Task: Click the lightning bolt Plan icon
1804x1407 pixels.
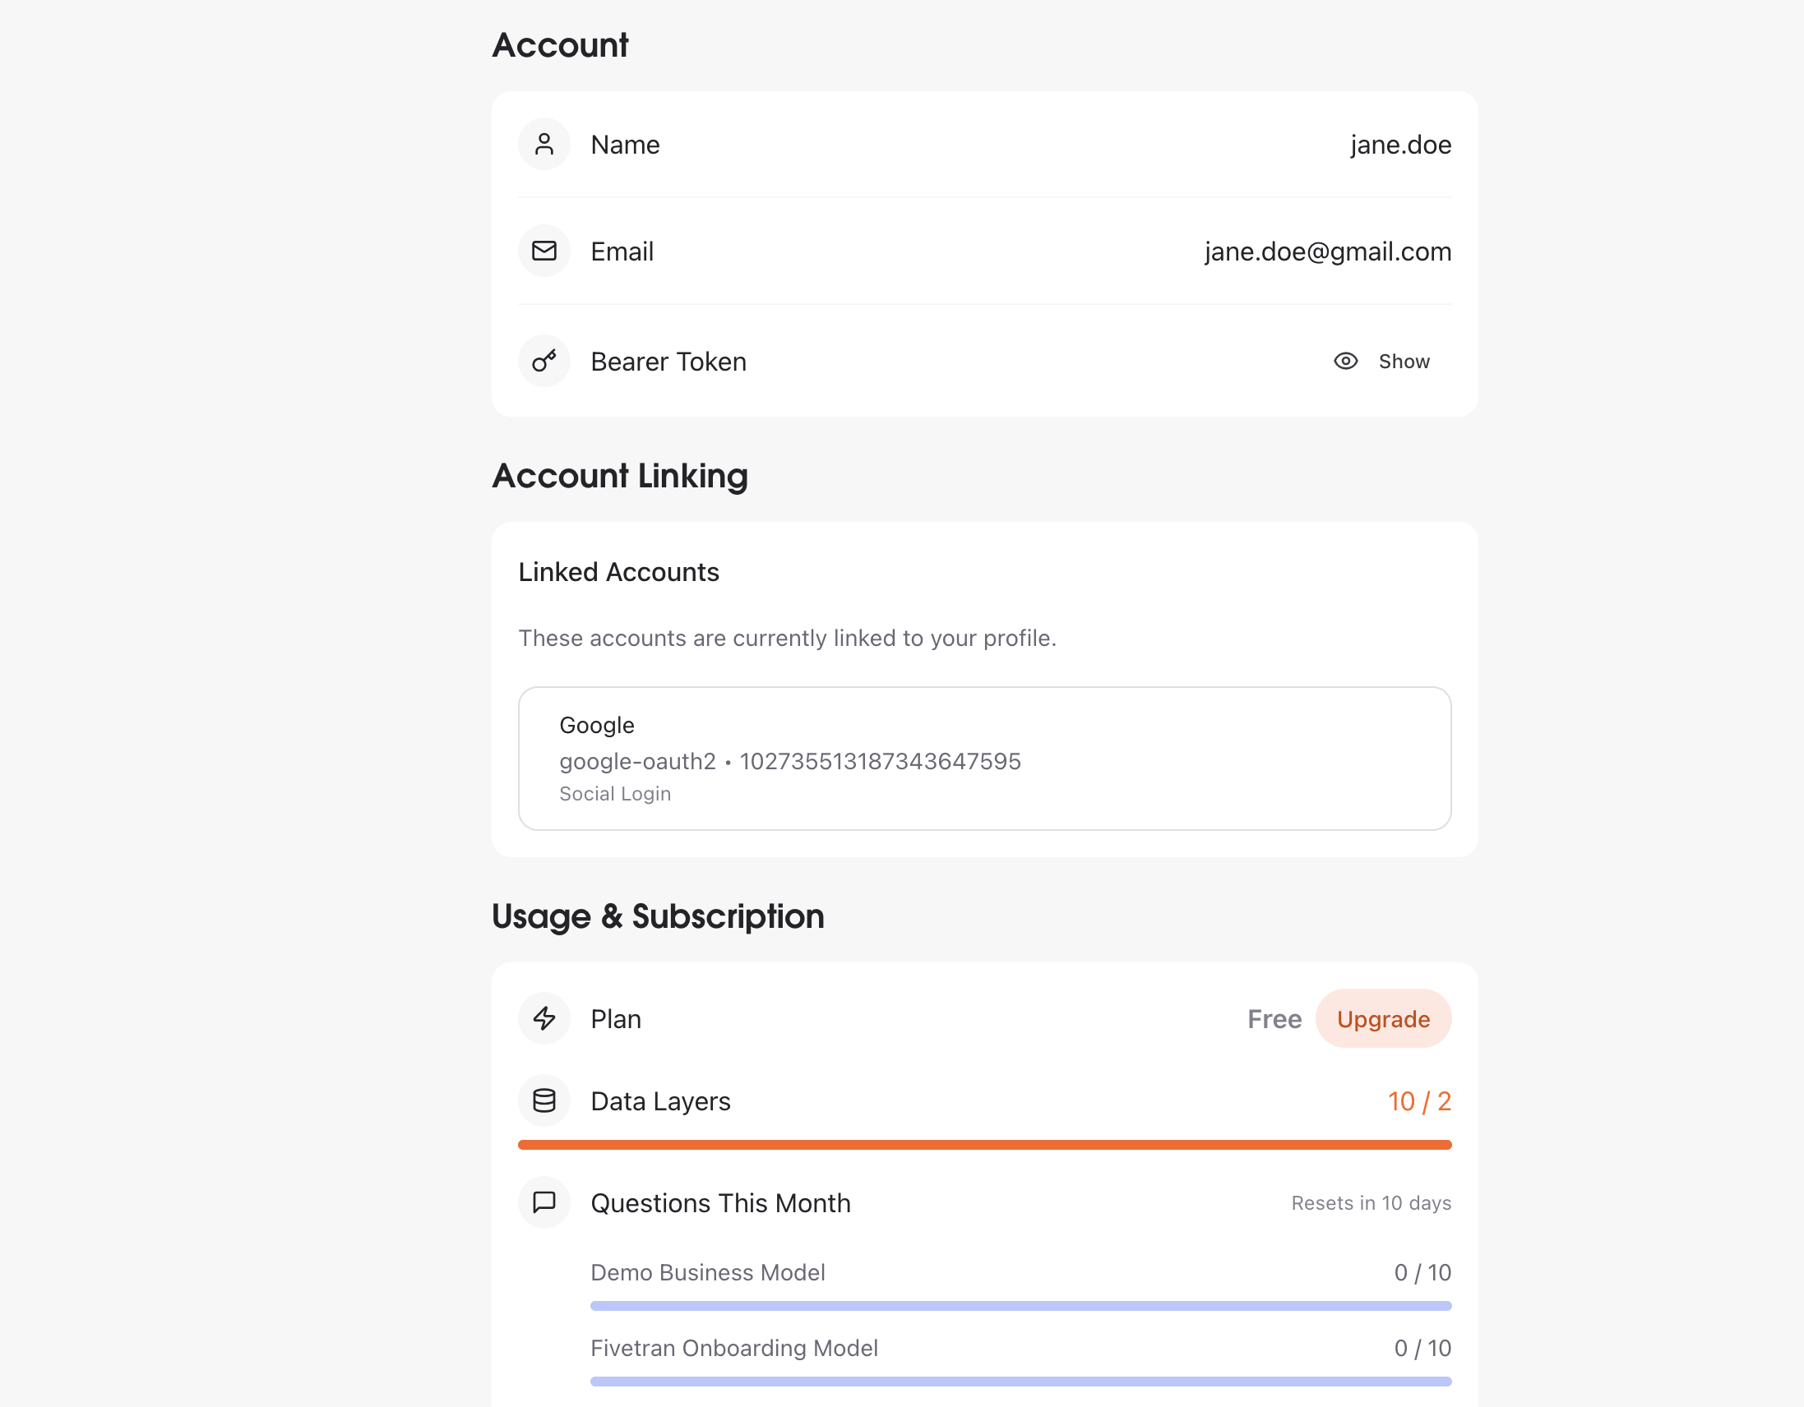Action: (544, 1018)
